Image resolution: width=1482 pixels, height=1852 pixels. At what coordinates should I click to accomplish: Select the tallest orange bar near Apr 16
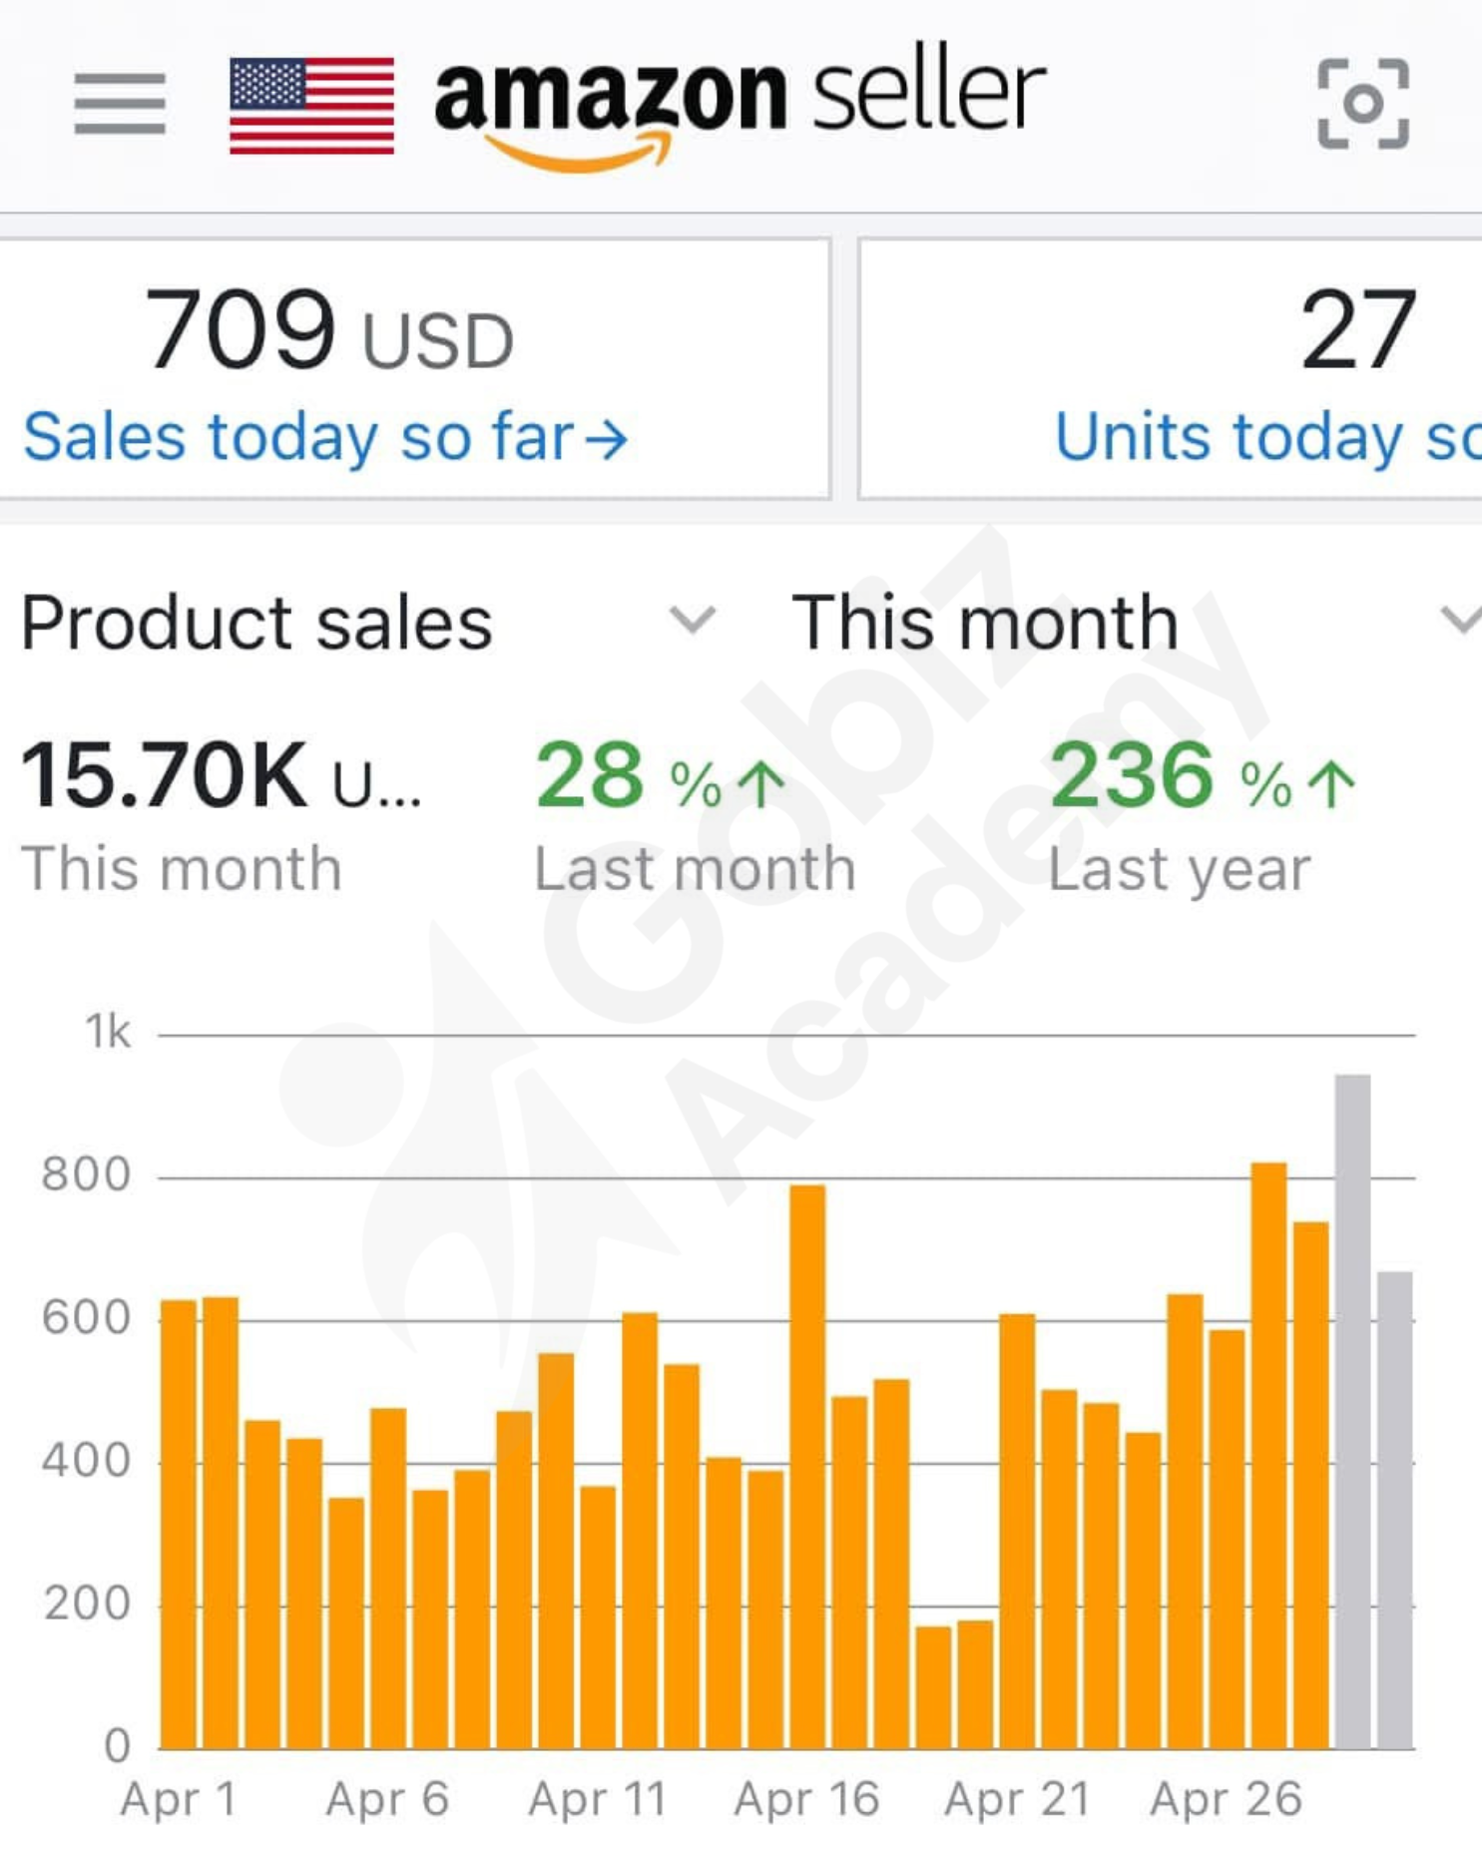pos(807,1466)
